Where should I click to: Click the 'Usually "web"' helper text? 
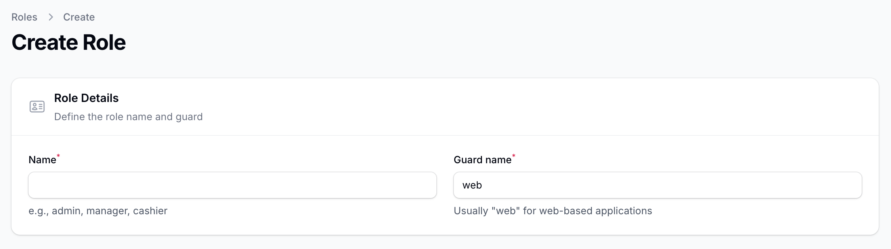pos(553,211)
